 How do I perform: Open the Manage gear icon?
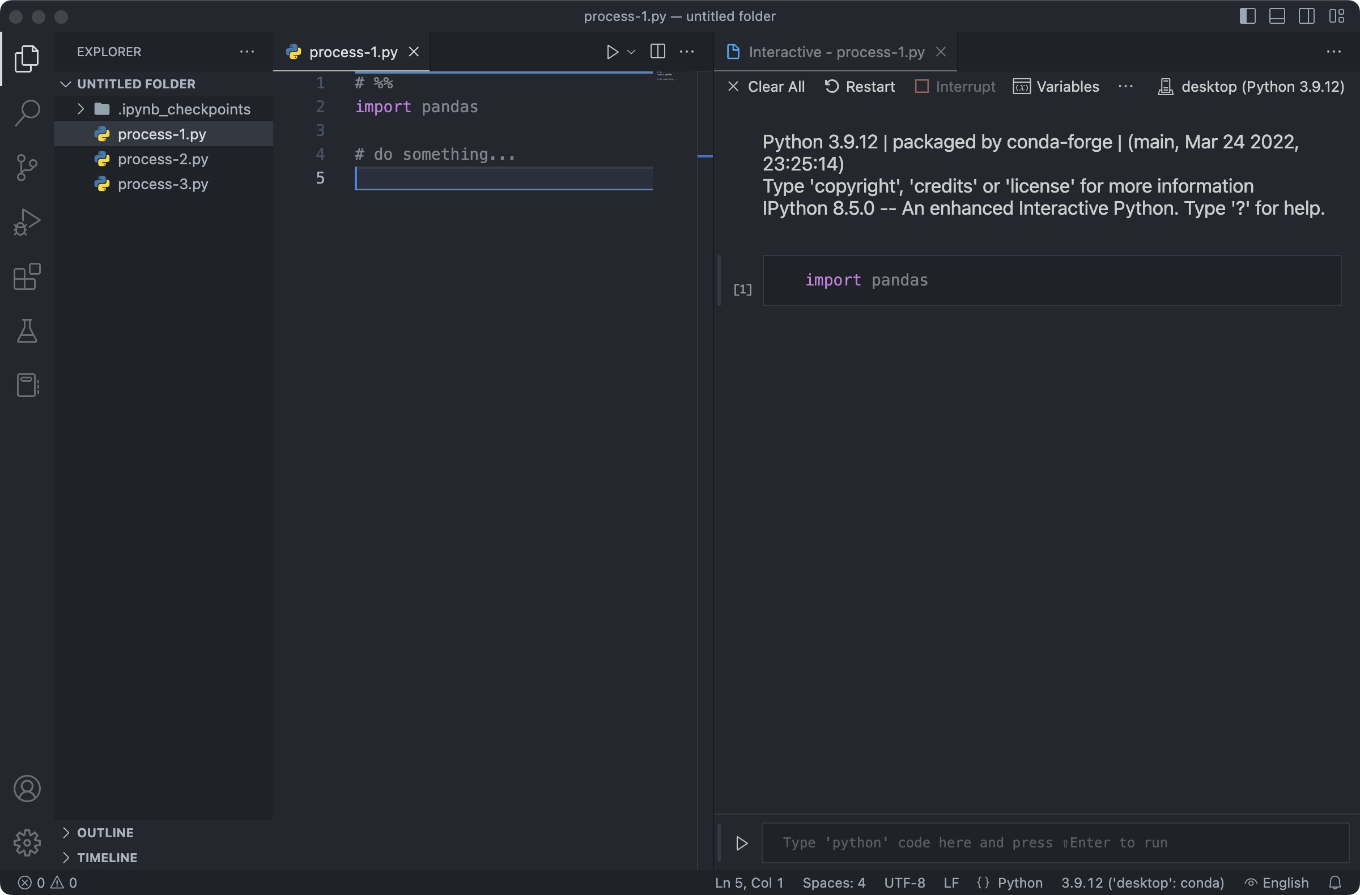coord(27,843)
